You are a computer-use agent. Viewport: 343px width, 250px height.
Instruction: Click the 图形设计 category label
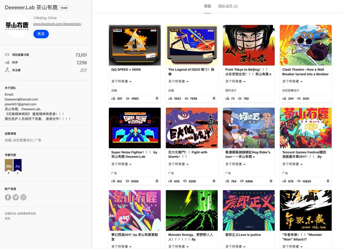point(231,90)
